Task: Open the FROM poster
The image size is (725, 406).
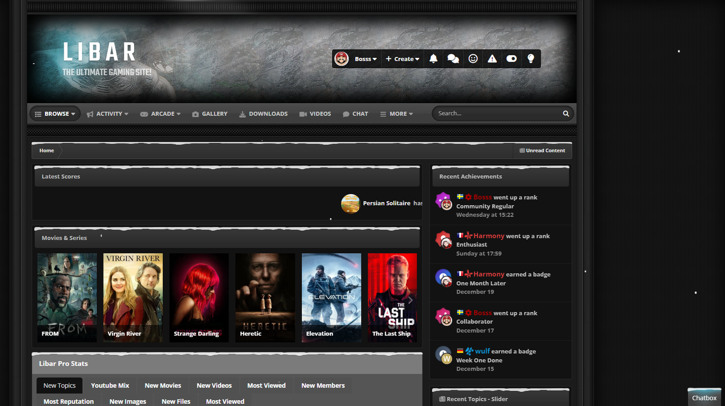Action: pos(67,297)
